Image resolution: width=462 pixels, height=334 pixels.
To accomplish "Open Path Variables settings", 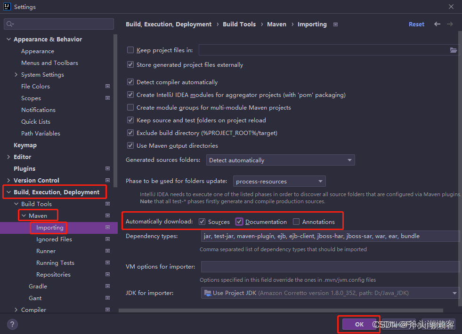I will [41, 133].
